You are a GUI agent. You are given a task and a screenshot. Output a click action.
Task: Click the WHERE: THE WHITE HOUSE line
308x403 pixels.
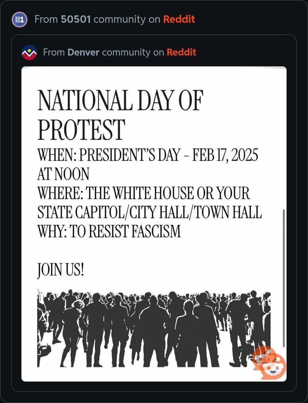tap(144, 193)
